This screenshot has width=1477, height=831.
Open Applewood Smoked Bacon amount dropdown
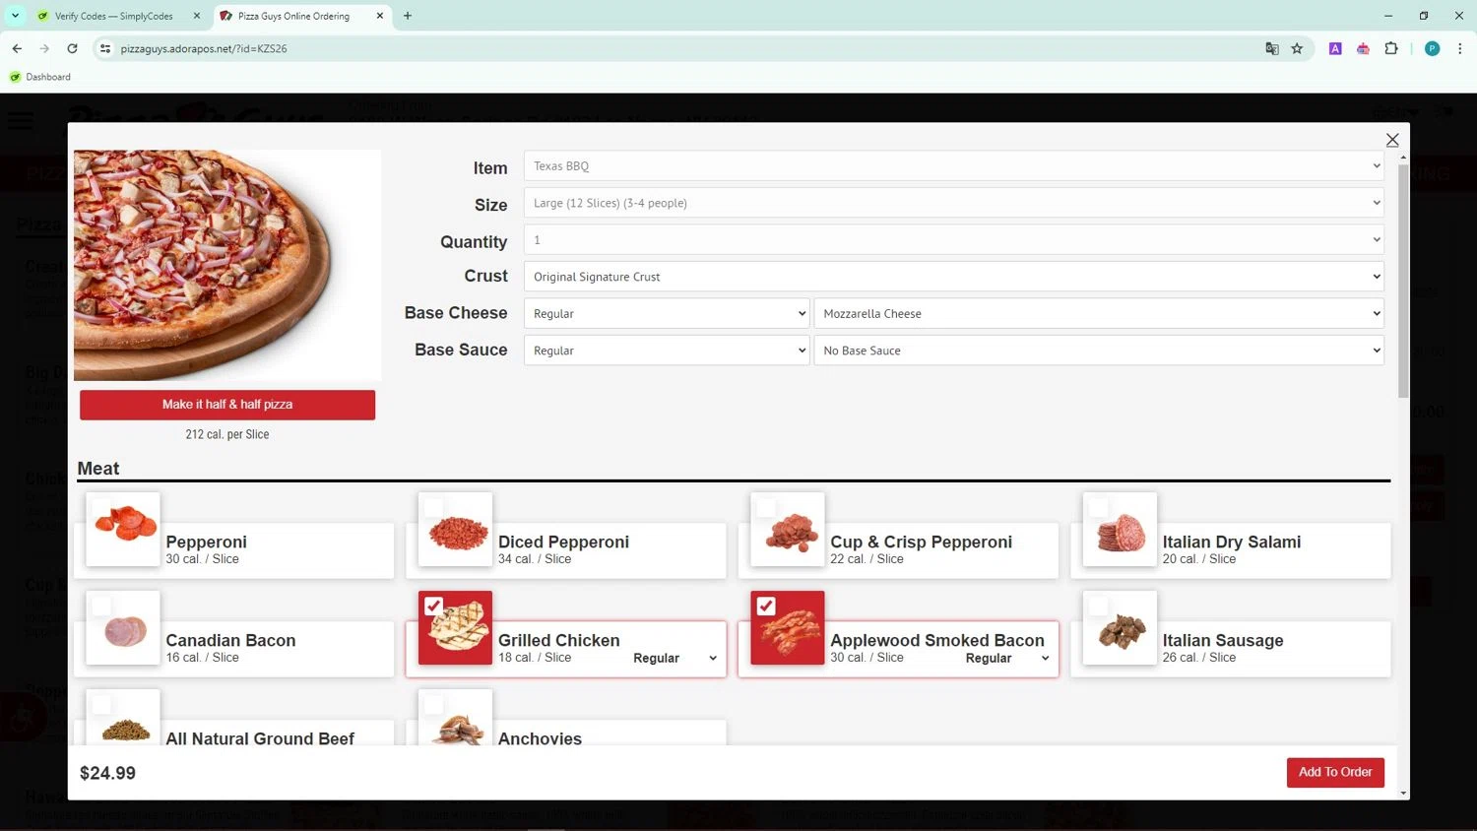[1007, 658]
